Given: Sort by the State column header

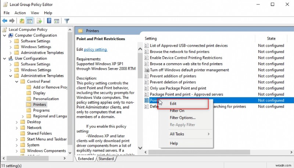Looking at the screenshot, I should (x=271, y=39).
